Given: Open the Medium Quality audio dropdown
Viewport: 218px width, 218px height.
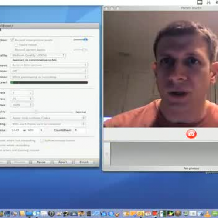Looking at the screenshot, I should click(x=38, y=55).
